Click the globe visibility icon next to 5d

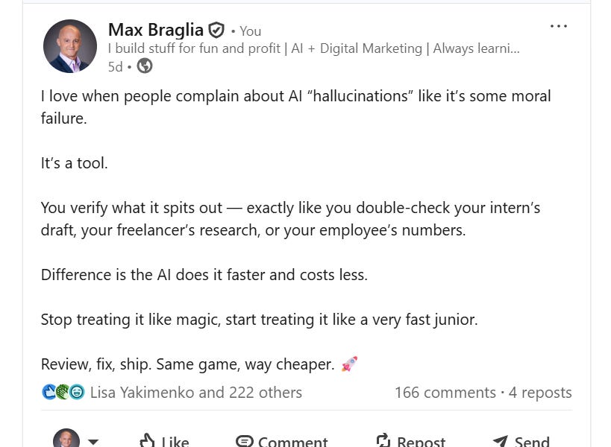coord(144,66)
